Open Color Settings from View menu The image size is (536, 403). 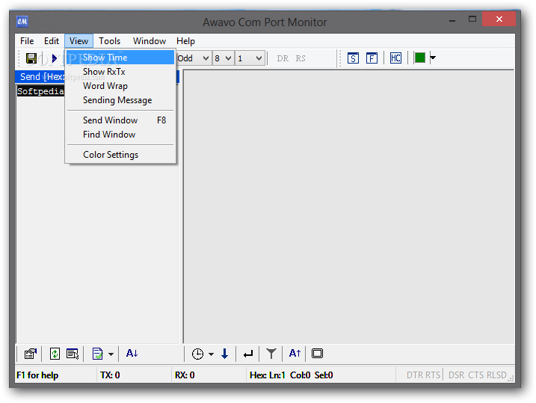[120, 155]
